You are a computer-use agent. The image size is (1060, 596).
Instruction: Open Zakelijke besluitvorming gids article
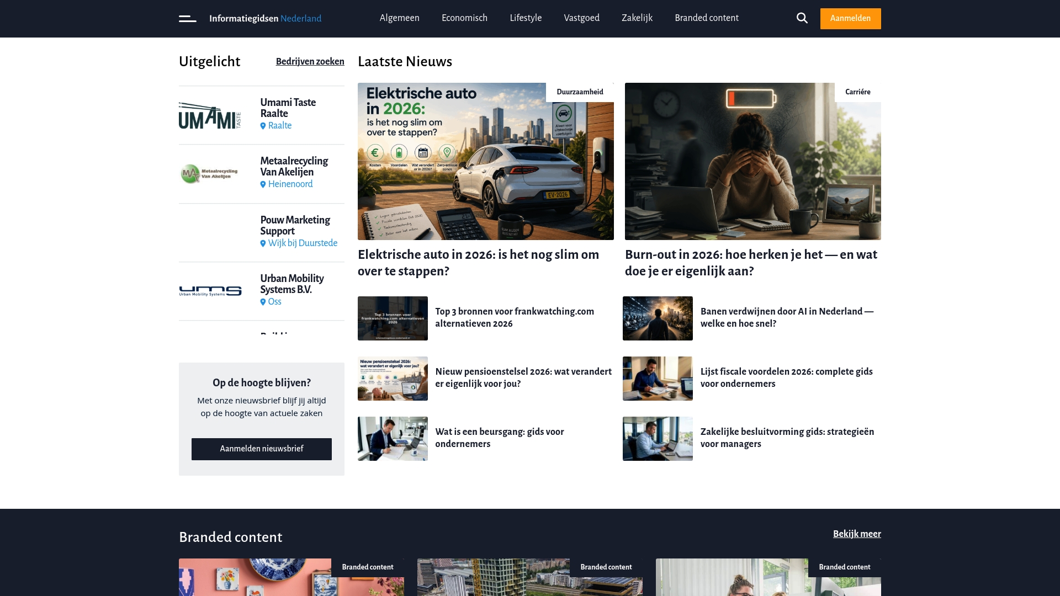[x=787, y=438]
